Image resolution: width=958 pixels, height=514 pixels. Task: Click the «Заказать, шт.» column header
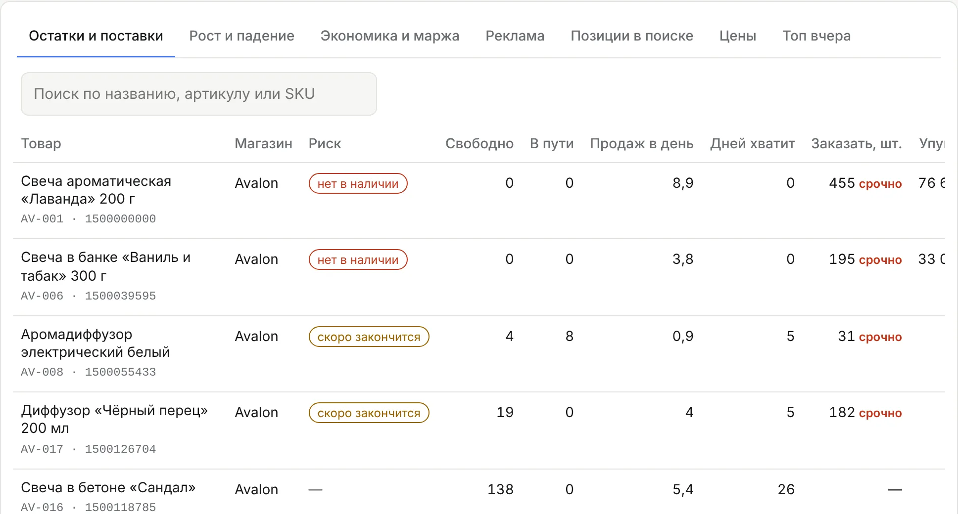856,144
